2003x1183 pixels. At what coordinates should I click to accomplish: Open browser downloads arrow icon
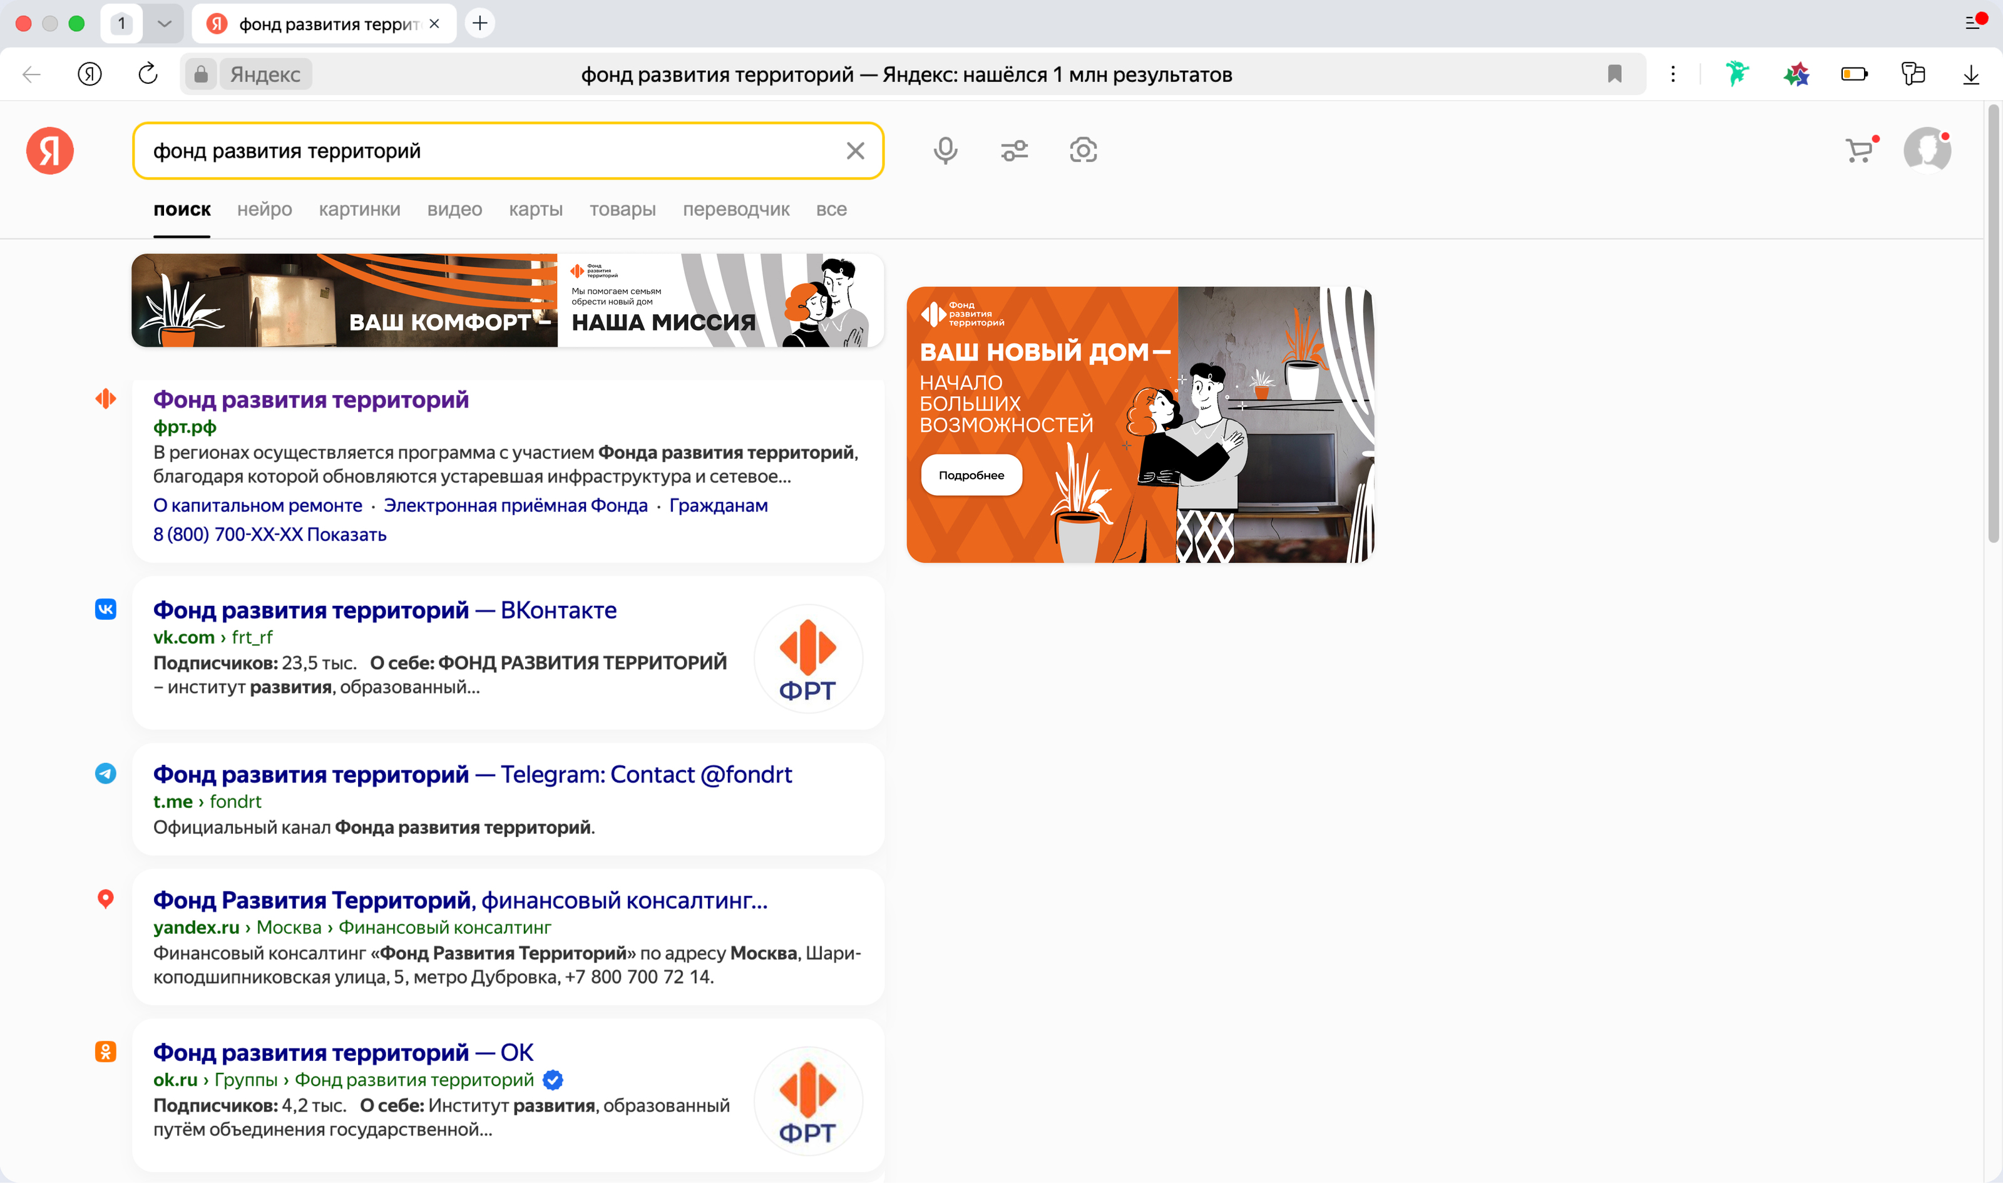(x=1970, y=74)
